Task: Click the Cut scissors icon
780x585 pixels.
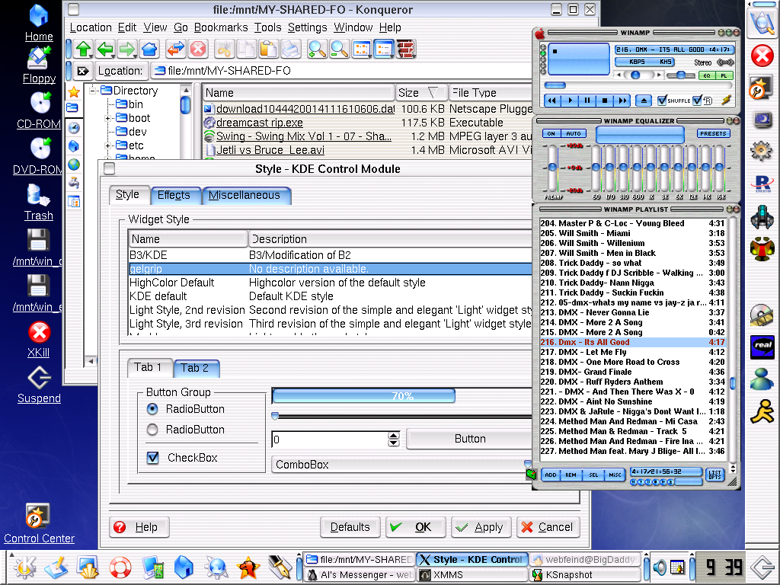Action: pyautogui.click(x=224, y=50)
